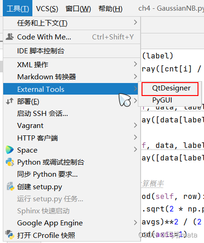Choose 同步 Python 要求 menu entry

pos(72,174)
